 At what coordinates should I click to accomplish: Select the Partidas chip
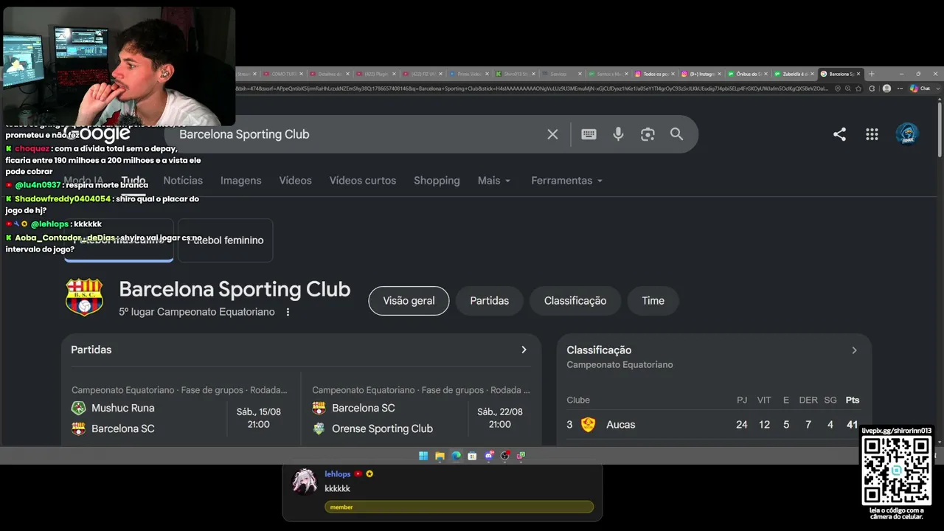[490, 301]
